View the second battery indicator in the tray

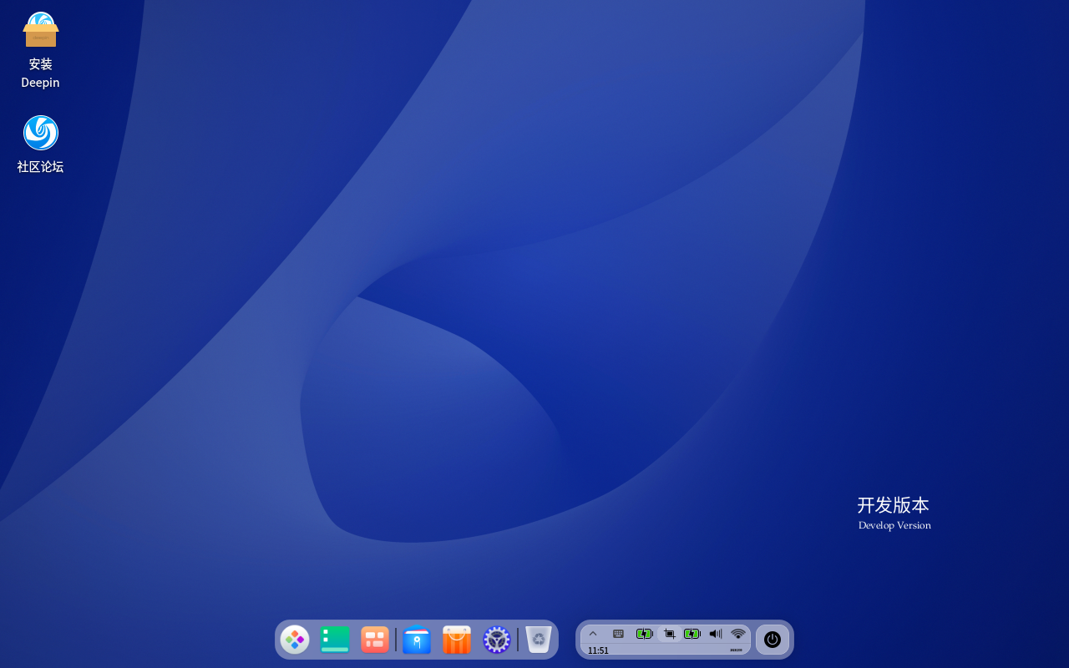point(692,634)
